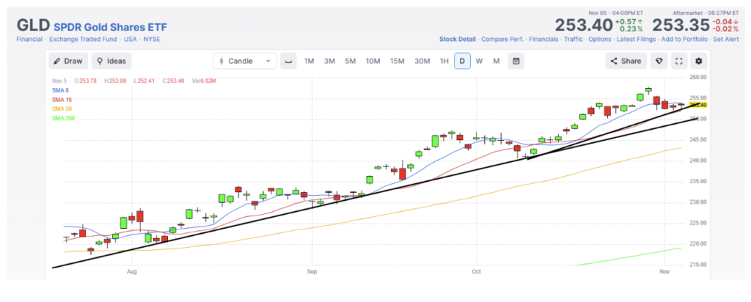The image size is (751, 302).
Task: Select the W weekly timeframe
Action: point(479,61)
